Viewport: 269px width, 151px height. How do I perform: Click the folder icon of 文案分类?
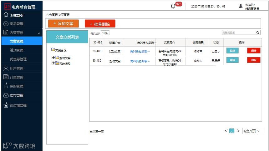click(x=53, y=49)
